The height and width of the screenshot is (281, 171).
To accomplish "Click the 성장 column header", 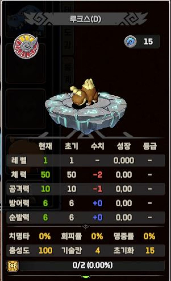I will pos(124,146).
